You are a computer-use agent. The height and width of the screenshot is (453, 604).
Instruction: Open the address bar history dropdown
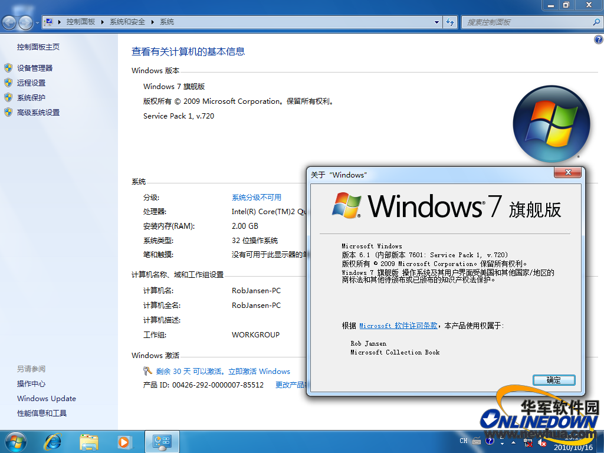pyautogui.click(x=436, y=22)
